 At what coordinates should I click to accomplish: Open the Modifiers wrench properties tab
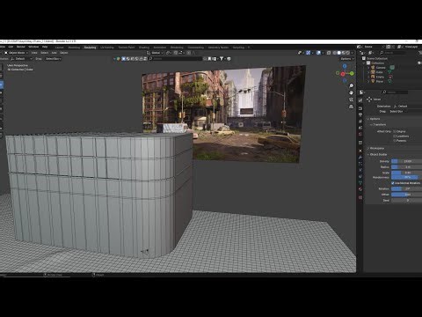pos(360,157)
